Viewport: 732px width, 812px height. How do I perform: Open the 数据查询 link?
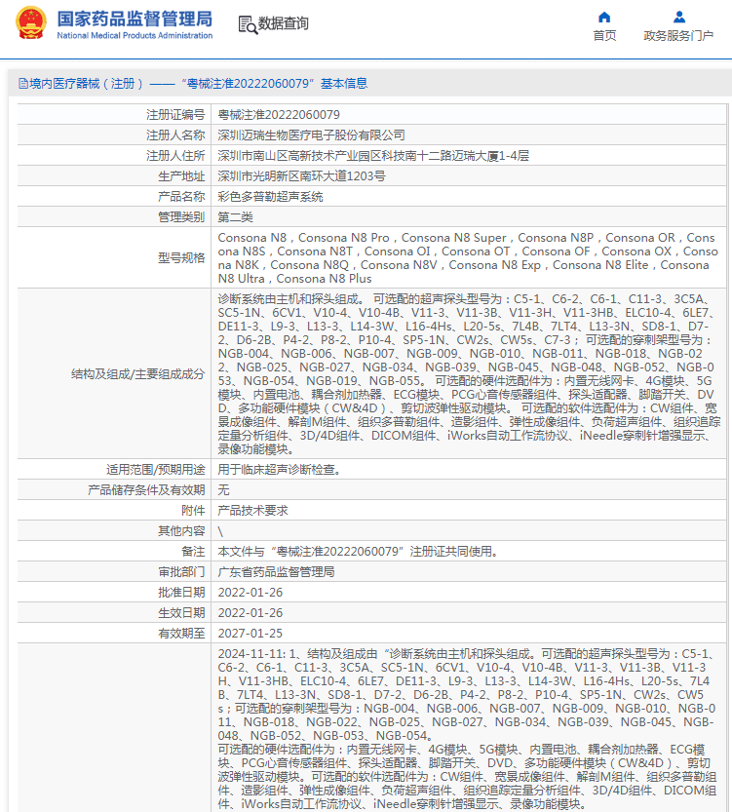pyautogui.click(x=284, y=23)
